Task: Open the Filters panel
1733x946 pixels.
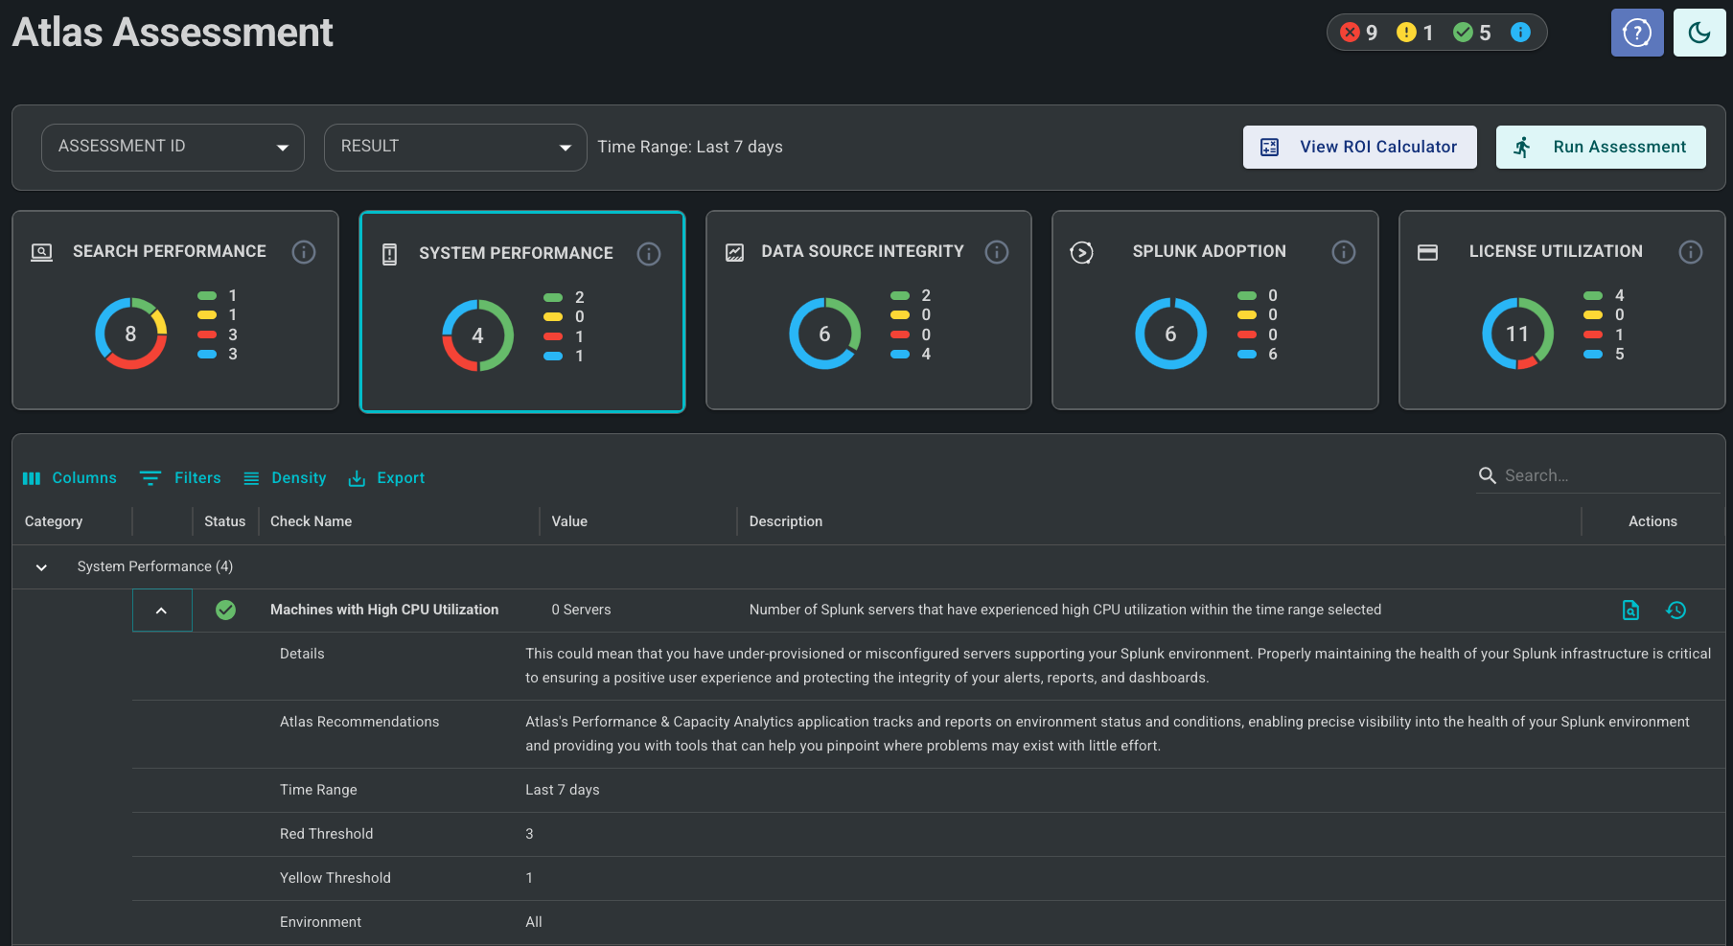Action: [x=180, y=477]
